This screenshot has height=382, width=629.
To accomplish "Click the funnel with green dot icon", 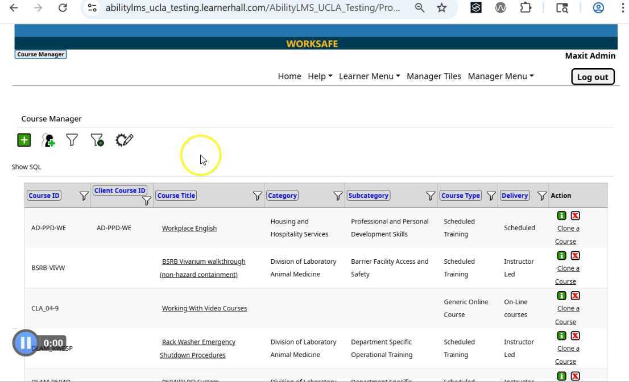I will pos(97,140).
